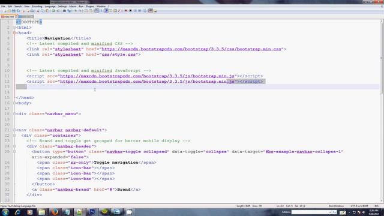Place cursor on line 14 in the editor
The image size is (384, 216).
click(x=197, y=92)
